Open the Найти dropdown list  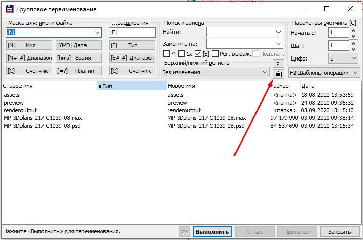click(279, 32)
